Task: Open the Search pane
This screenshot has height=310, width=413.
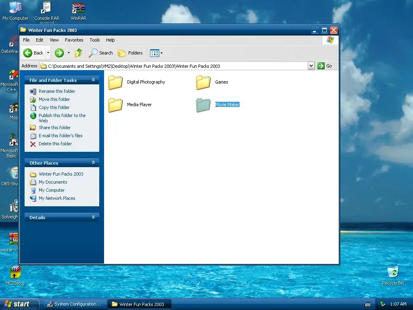Action: [x=100, y=53]
